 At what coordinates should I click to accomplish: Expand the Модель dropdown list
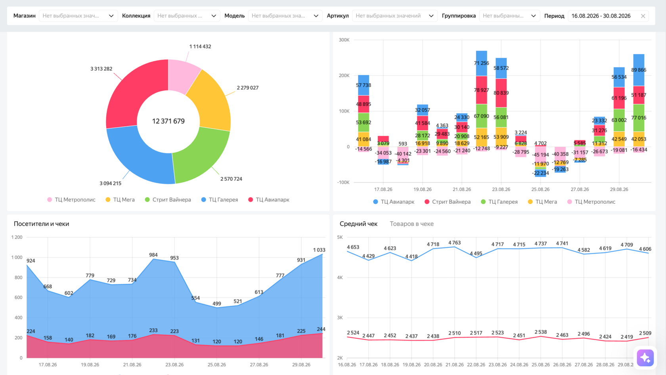[x=285, y=16]
